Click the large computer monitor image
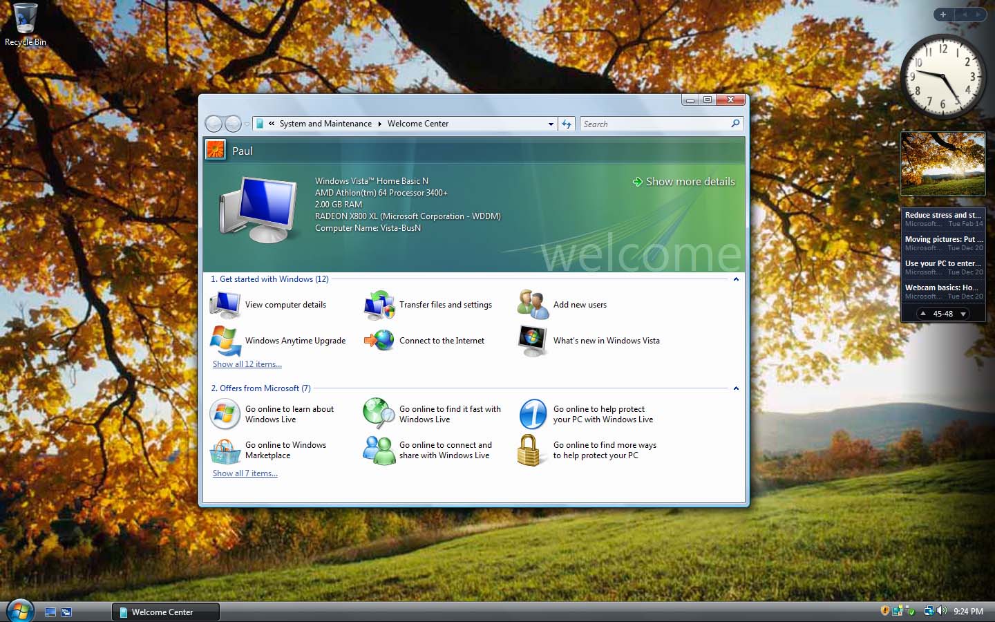The image size is (995, 622). coord(258,209)
